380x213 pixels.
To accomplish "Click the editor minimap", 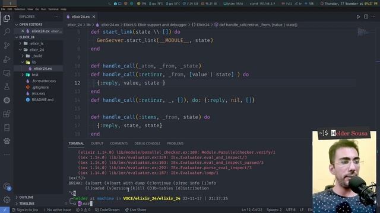I will click(363, 32).
